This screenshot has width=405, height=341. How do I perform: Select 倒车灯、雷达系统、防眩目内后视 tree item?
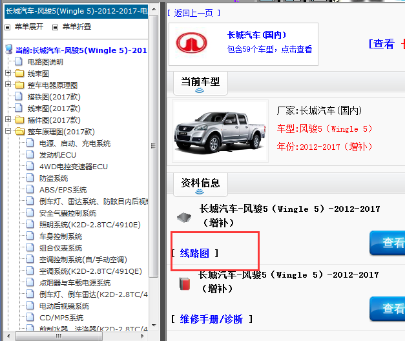tap(94, 201)
